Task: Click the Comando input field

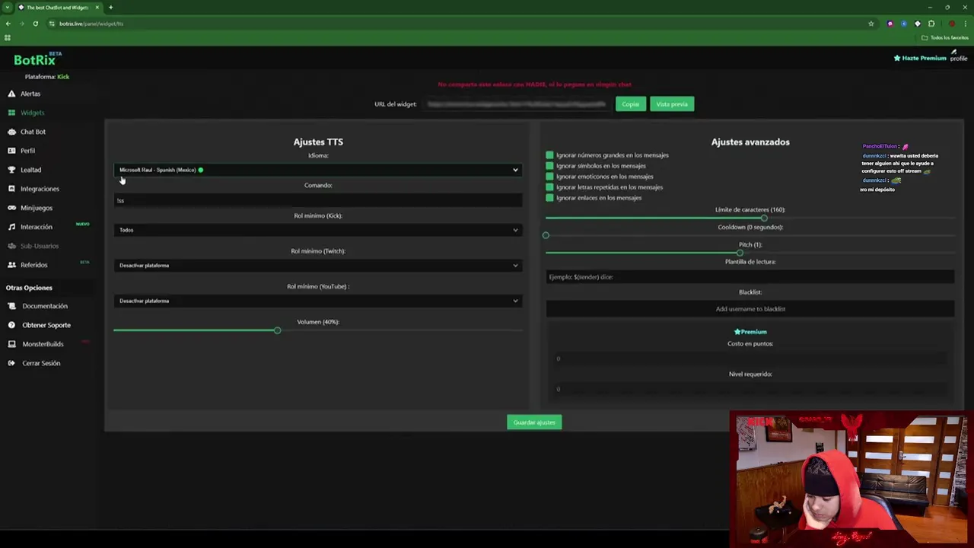Action: pos(318,200)
